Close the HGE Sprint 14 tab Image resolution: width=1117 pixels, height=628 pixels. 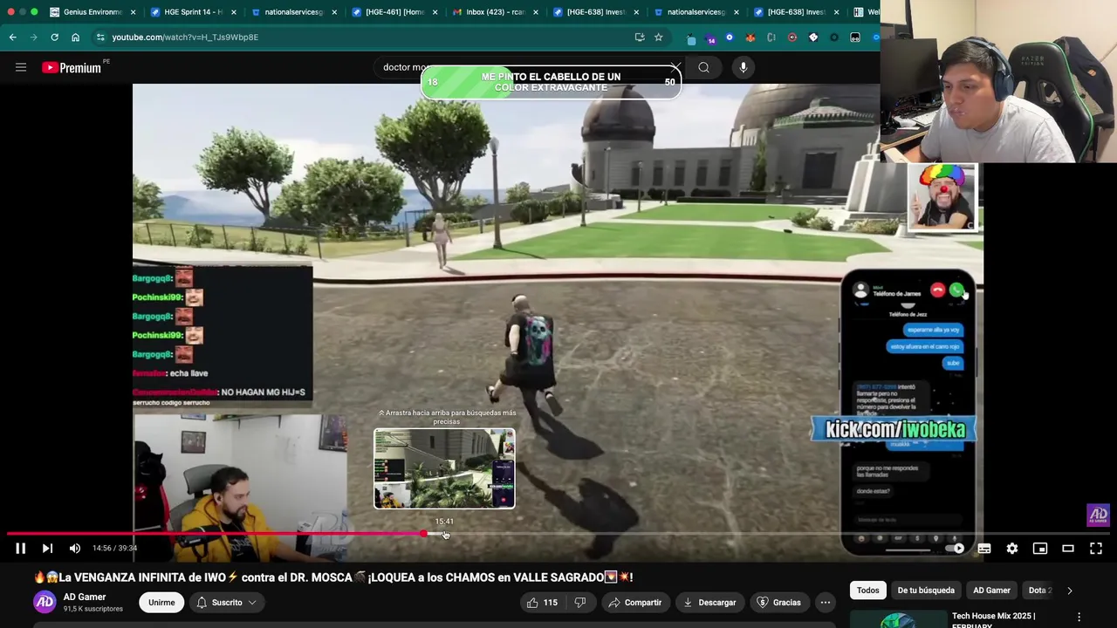pyautogui.click(x=234, y=12)
